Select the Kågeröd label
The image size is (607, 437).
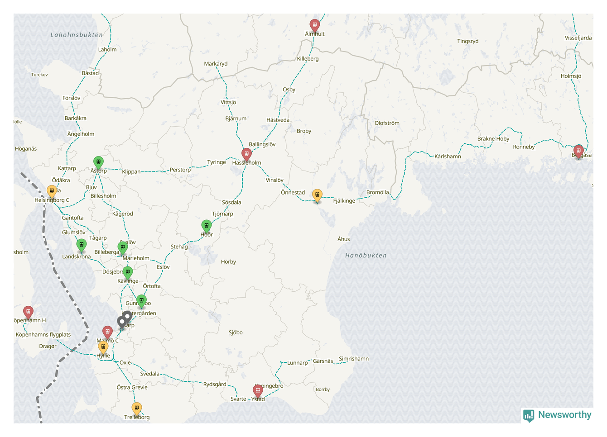(x=123, y=214)
